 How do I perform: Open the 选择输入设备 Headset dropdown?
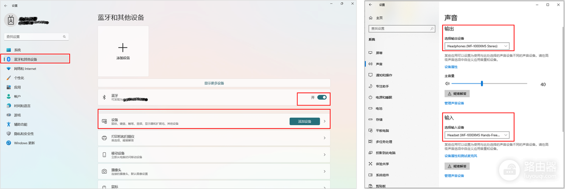pyautogui.click(x=477, y=135)
